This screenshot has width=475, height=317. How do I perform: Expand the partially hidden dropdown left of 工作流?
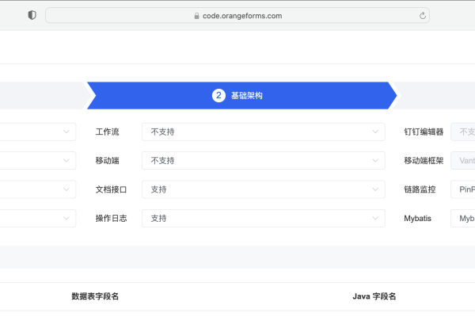click(38, 132)
